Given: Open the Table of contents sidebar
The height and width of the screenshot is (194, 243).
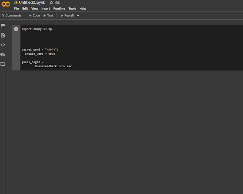Looking at the screenshot, I should 3,26.
